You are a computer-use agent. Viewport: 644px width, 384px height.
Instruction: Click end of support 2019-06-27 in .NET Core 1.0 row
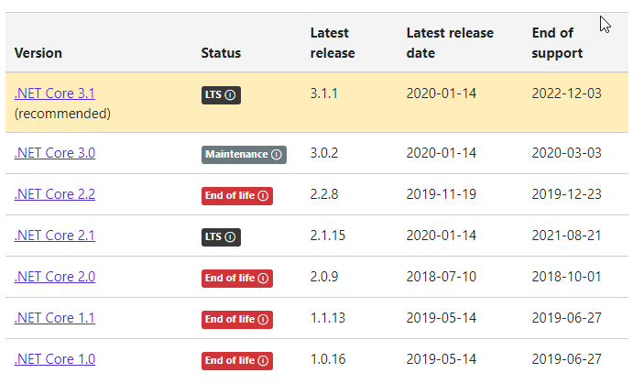(567, 359)
